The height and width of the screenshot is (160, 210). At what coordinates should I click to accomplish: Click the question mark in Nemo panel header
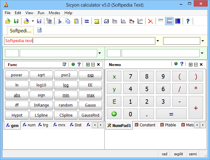[182, 64]
